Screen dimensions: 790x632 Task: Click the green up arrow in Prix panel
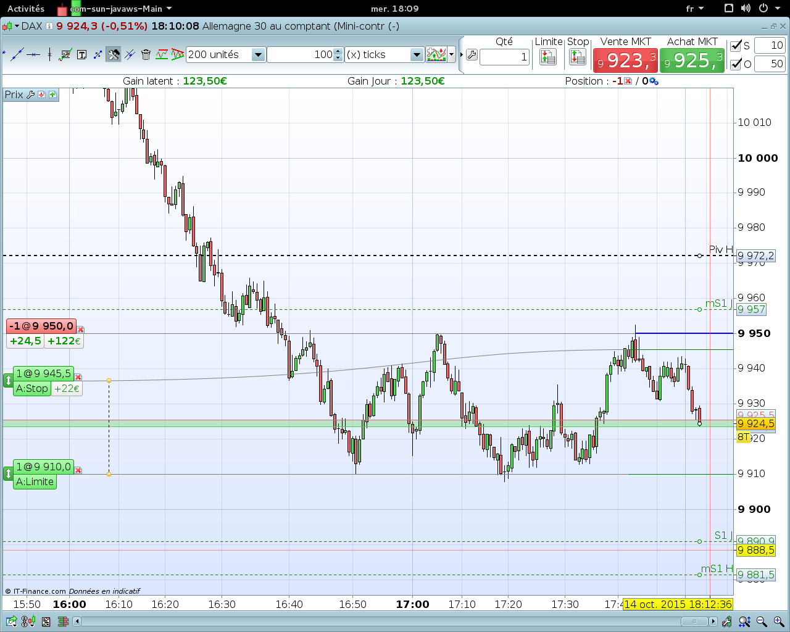click(x=52, y=94)
